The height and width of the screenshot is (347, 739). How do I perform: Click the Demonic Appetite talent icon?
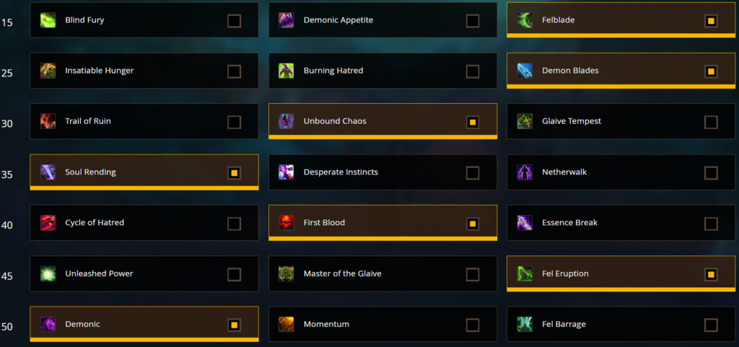click(x=286, y=20)
